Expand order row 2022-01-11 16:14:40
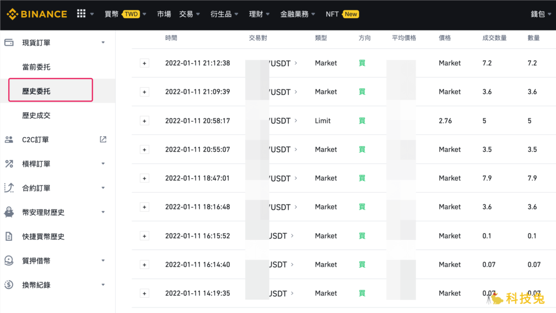 (x=144, y=265)
